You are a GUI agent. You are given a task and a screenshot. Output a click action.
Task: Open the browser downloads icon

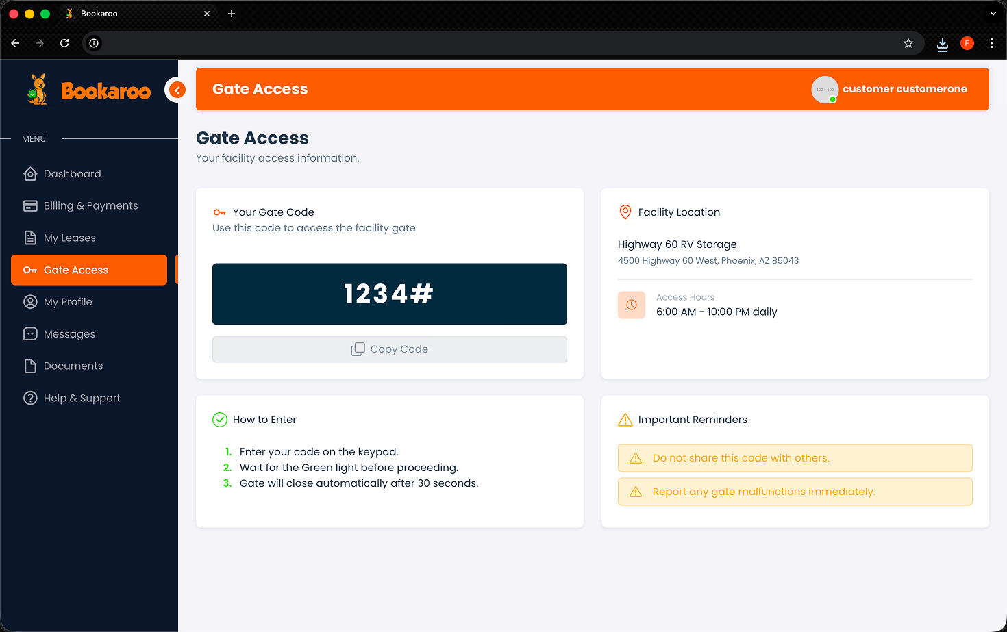click(x=943, y=44)
